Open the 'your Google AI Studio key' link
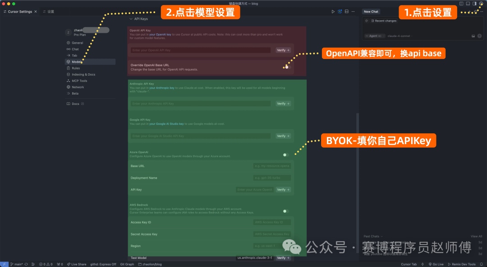This screenshot has width=487, height=267. pyautogui.click(x=166, y=124)
